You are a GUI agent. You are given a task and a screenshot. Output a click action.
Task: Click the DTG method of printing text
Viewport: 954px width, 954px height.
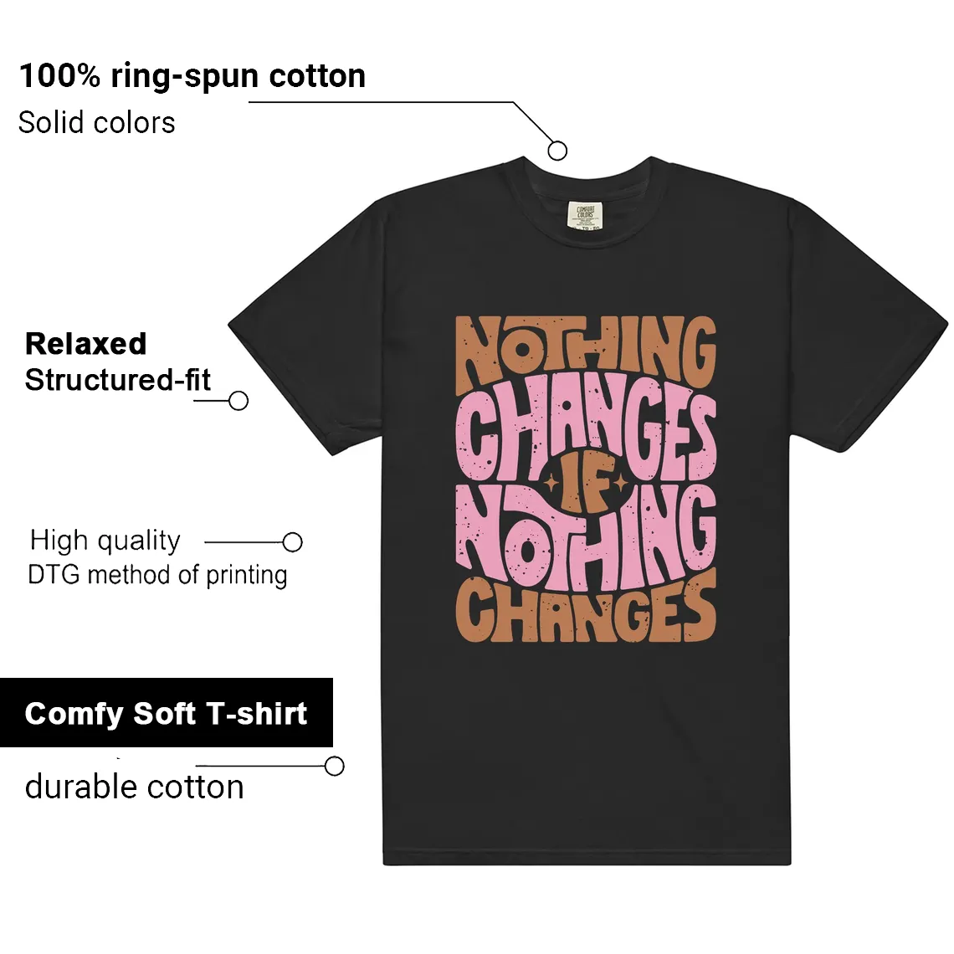coord(157,575)
